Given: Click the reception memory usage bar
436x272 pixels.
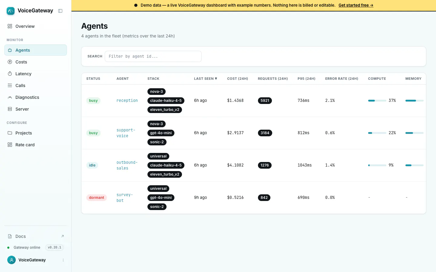Looking at the screenshot, I should click(415, 101).
